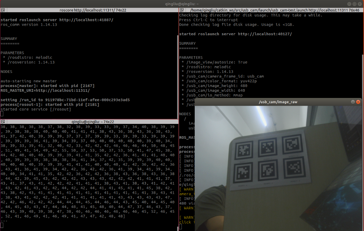The height and width of the screenshot is (231, 364).
Task: Click '/usb_cam/io_method: mmap' parameter
Action: pos(214,95)
